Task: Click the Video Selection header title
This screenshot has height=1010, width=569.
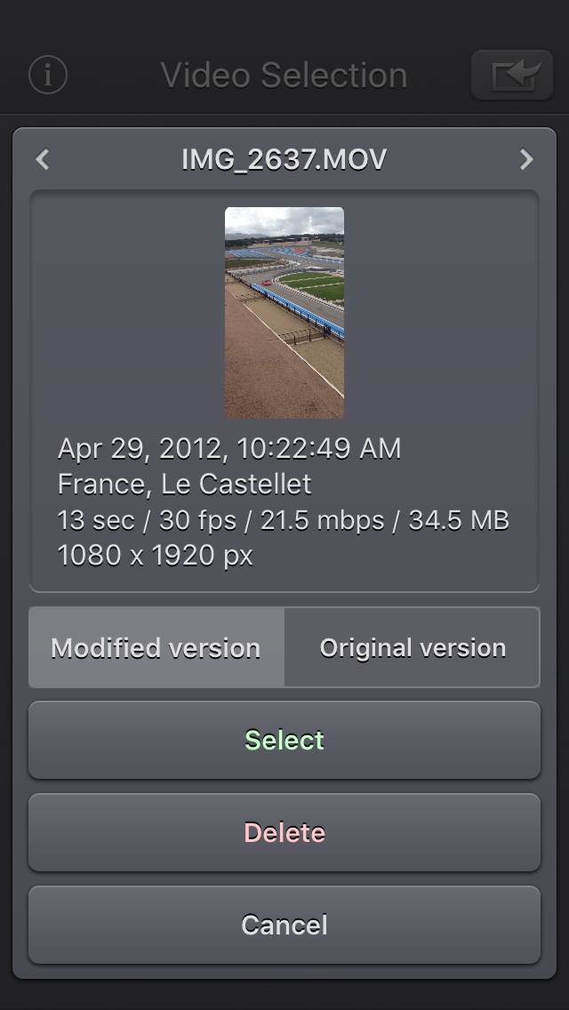Action: (284, 76)
